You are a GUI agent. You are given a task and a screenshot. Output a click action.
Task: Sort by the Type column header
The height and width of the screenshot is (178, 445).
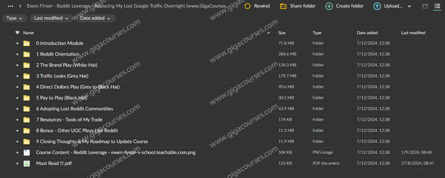(317, 33)
